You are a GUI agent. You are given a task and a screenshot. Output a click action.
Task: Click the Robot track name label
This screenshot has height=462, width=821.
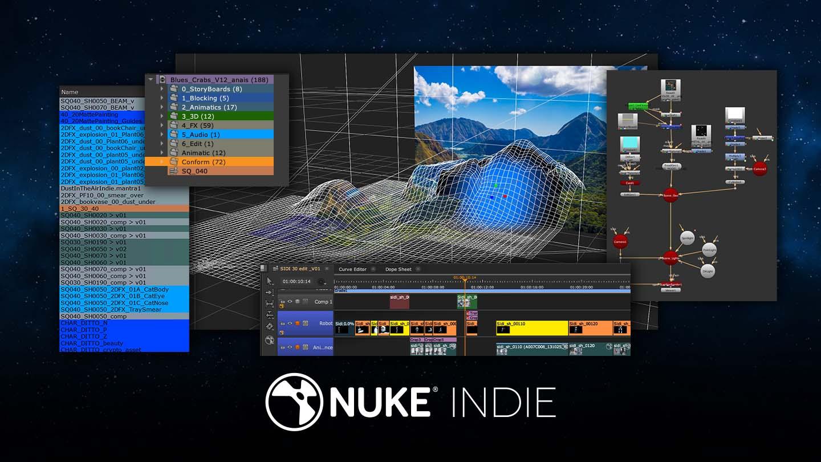coord(326,323)
